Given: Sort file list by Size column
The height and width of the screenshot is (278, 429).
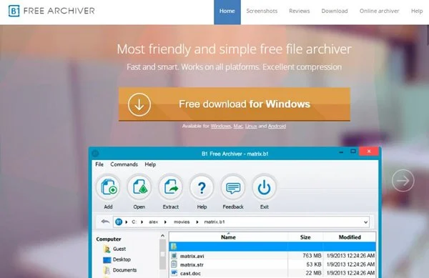Looking at the screenshot, I should (305, 237).
